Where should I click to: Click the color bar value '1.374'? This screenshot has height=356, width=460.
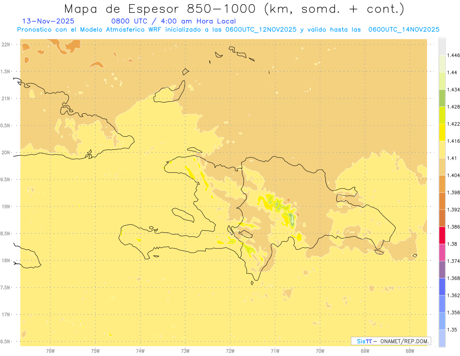point(453,261)
